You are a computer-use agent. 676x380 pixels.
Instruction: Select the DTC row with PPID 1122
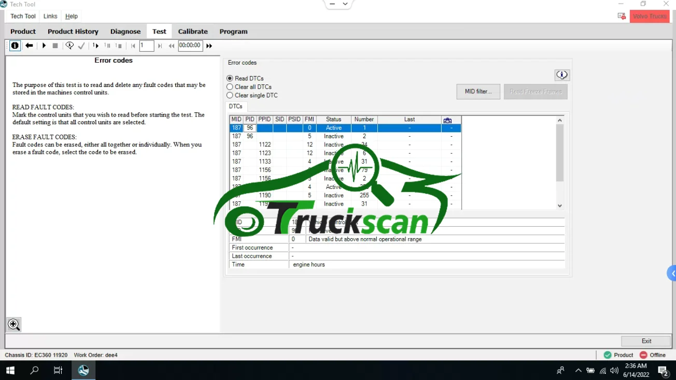[345, 145]
